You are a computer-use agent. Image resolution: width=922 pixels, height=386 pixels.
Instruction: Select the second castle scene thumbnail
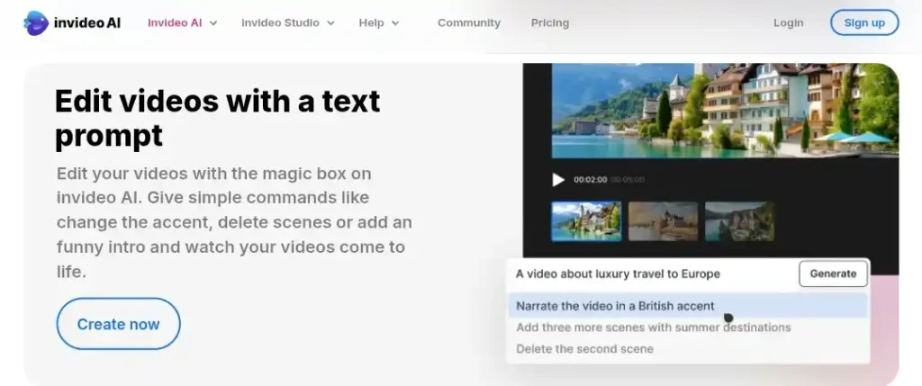click(664, 221)
